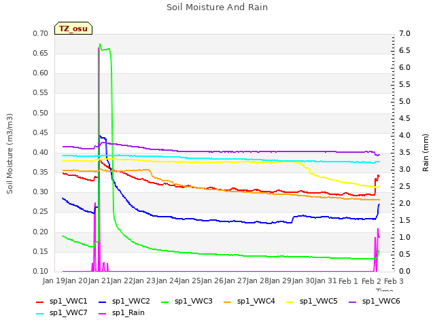This screenshot has width=435, height=326.
Task: Click the 0.45 left axis value
Action: point(41,133)
